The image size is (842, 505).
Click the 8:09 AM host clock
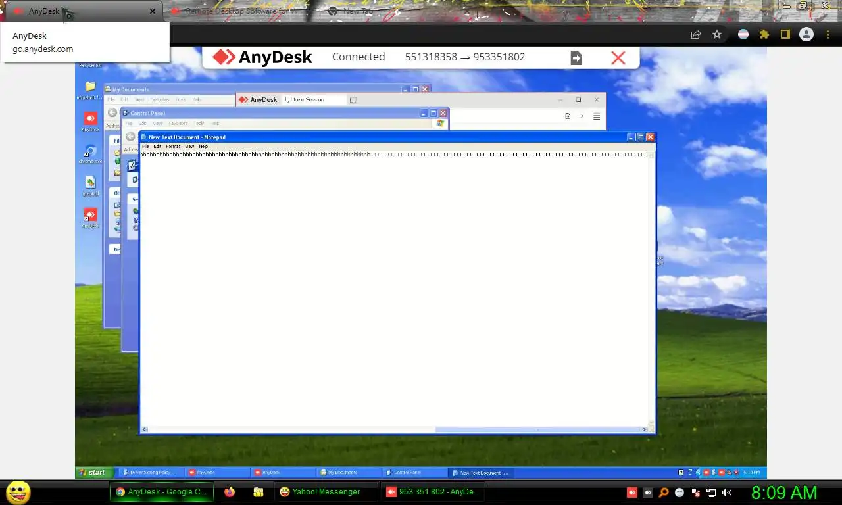[x=784, y=492]
